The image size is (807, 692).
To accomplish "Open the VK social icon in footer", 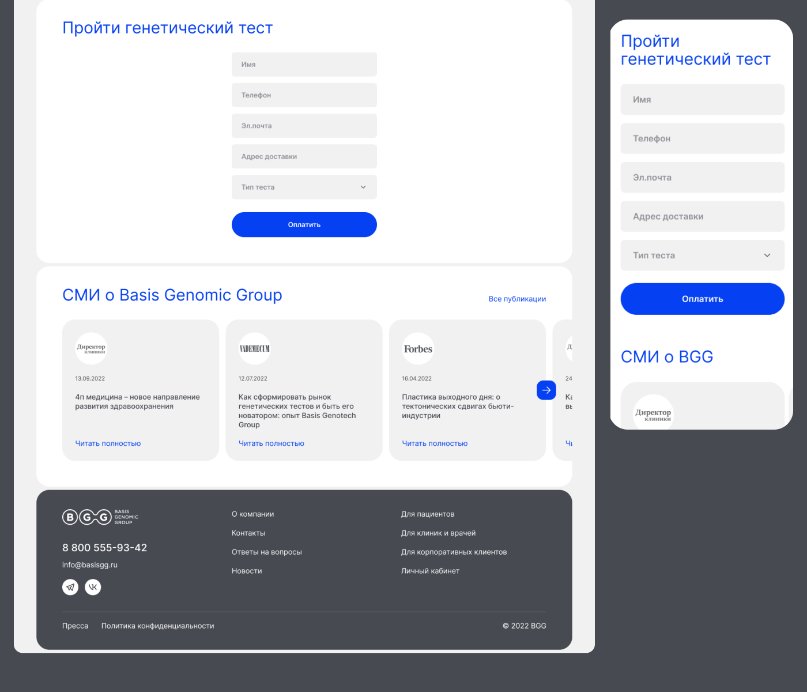I will tap(93, 587).
